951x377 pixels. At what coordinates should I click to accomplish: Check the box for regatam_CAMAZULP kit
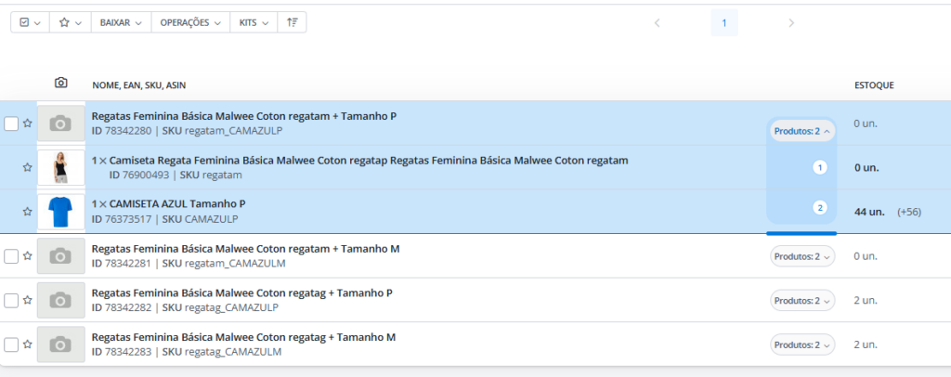(11, 123)
